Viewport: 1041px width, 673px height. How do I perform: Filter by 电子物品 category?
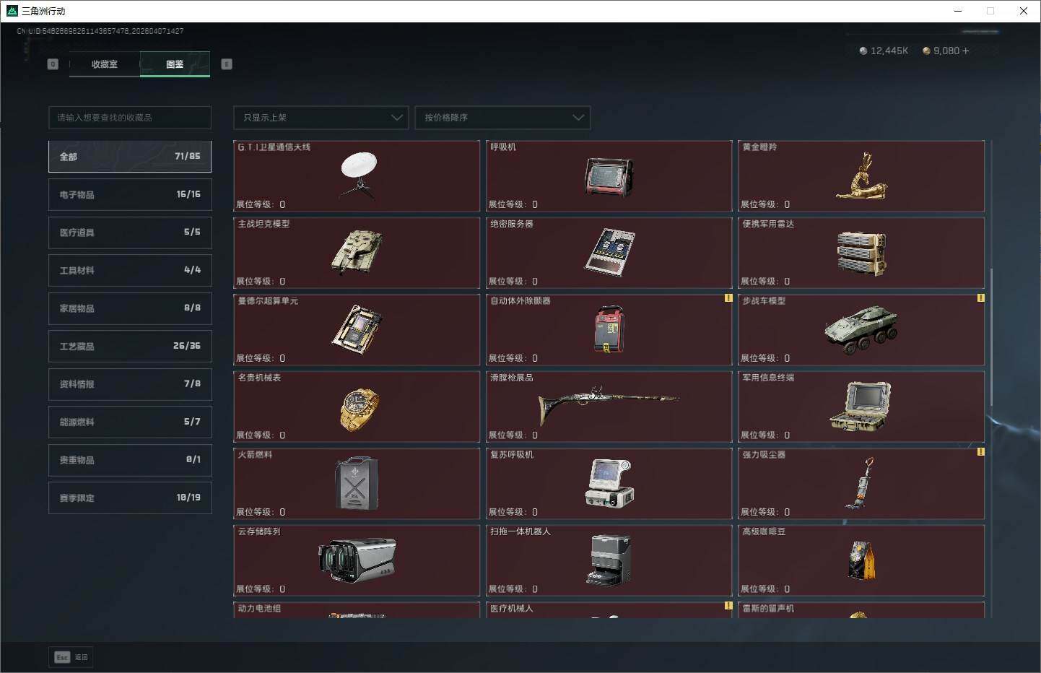pyautogui.click(x=130, y=194)
